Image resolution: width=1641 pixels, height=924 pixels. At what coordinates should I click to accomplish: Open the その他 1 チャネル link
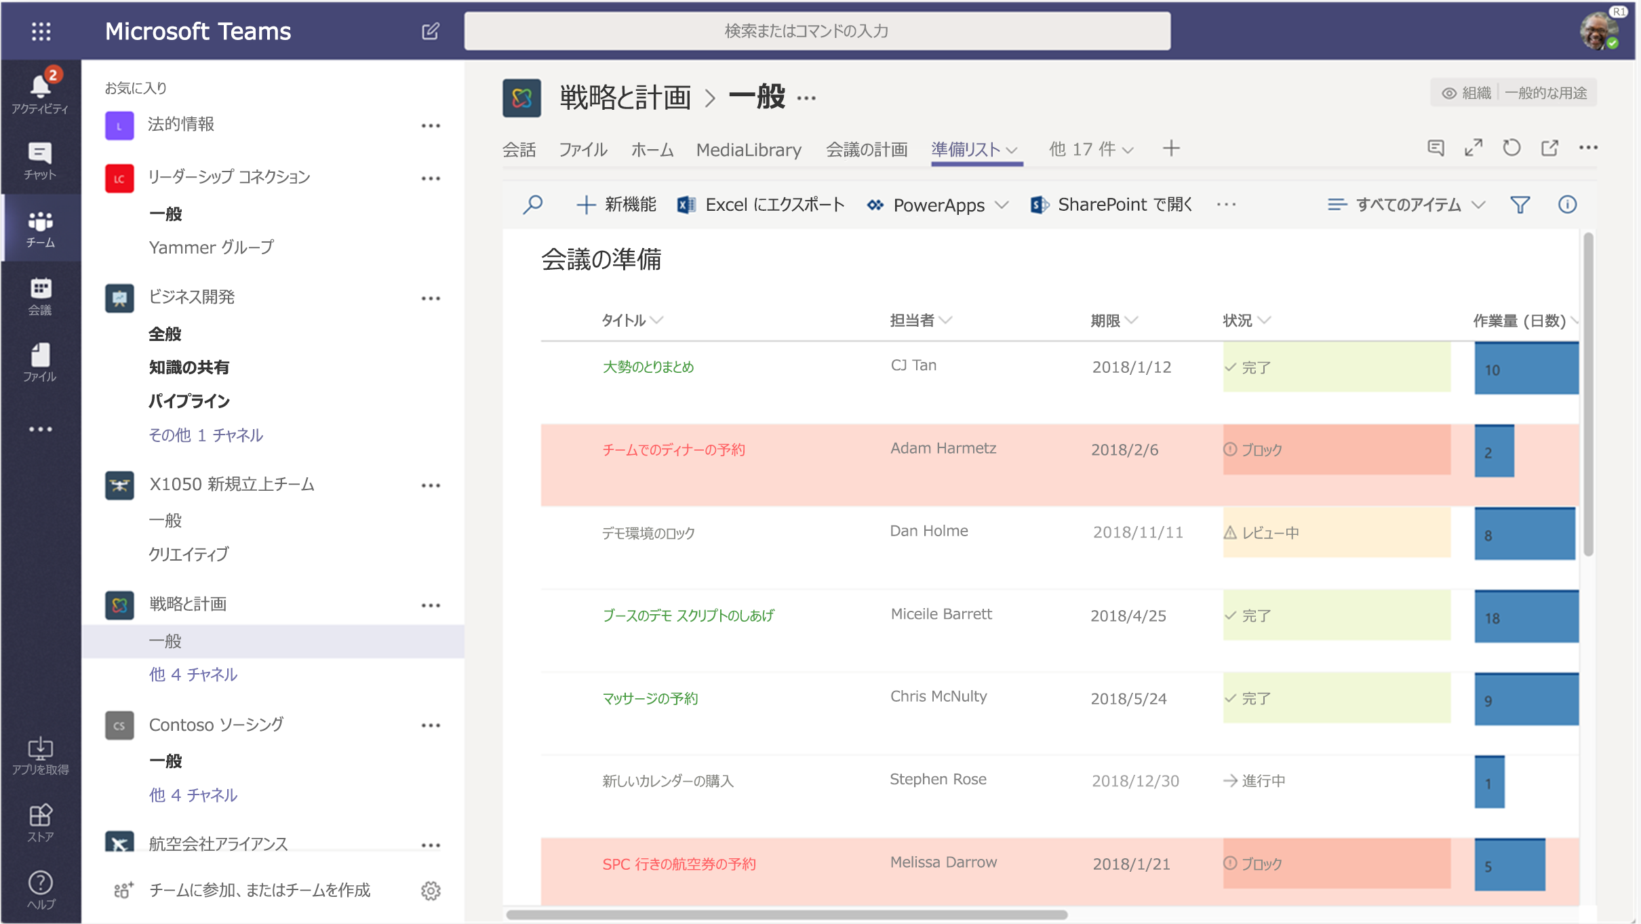click(205, 435)
